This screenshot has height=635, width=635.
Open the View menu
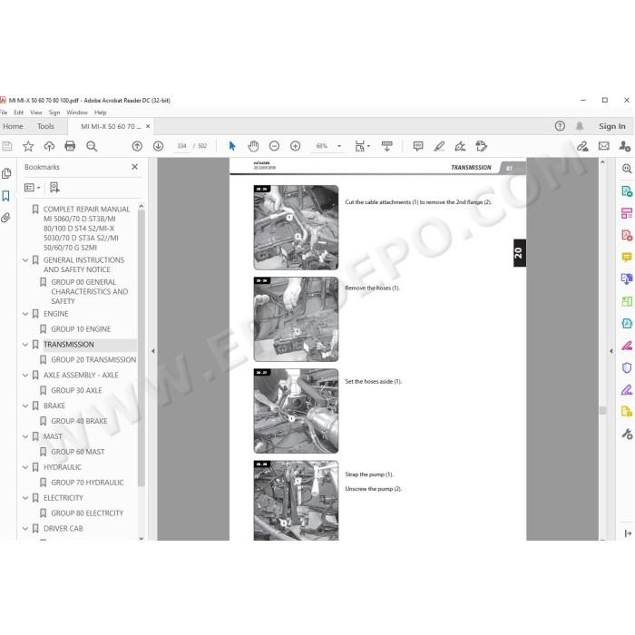[x=36, y=112]
